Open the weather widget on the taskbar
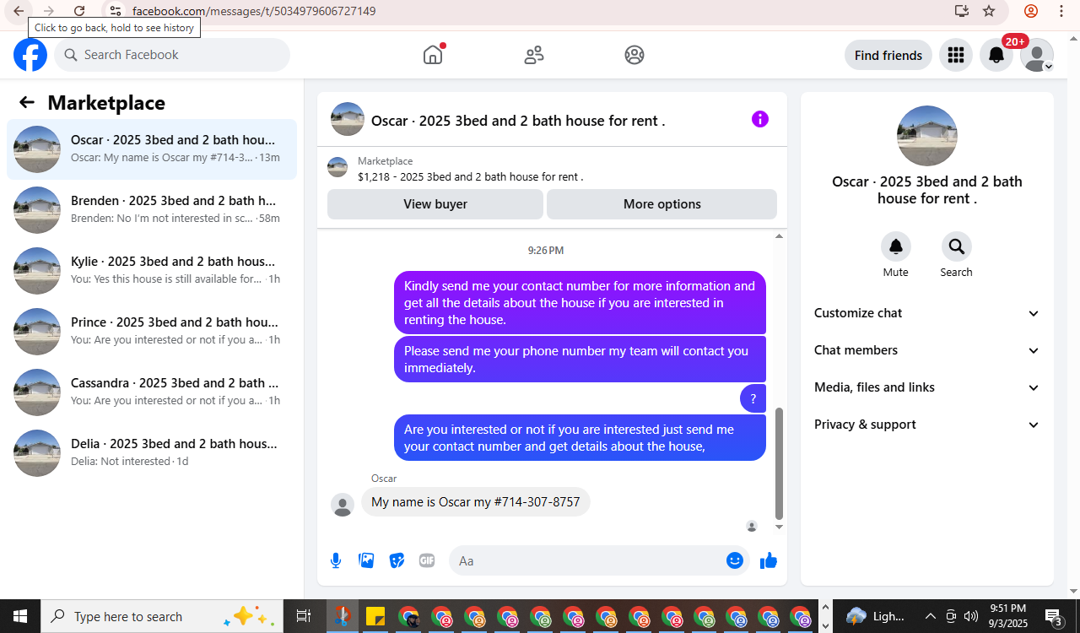Screen dimensions: 1080x633 point(875,616)
